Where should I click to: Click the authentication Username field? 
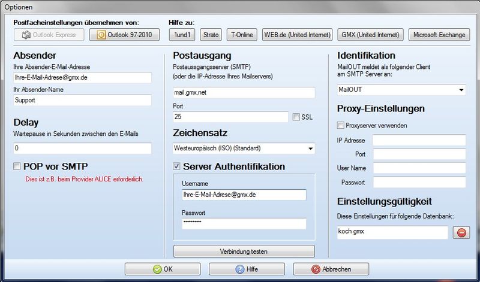tap(244, 195)
